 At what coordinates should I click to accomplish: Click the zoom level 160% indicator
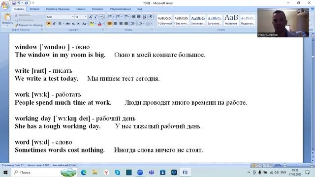pos(278,165)
